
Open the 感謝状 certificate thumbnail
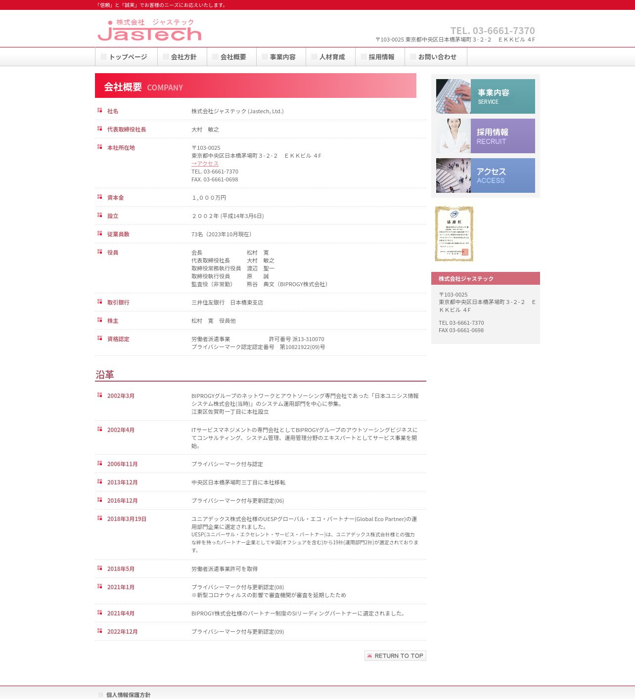pos(454,233)
